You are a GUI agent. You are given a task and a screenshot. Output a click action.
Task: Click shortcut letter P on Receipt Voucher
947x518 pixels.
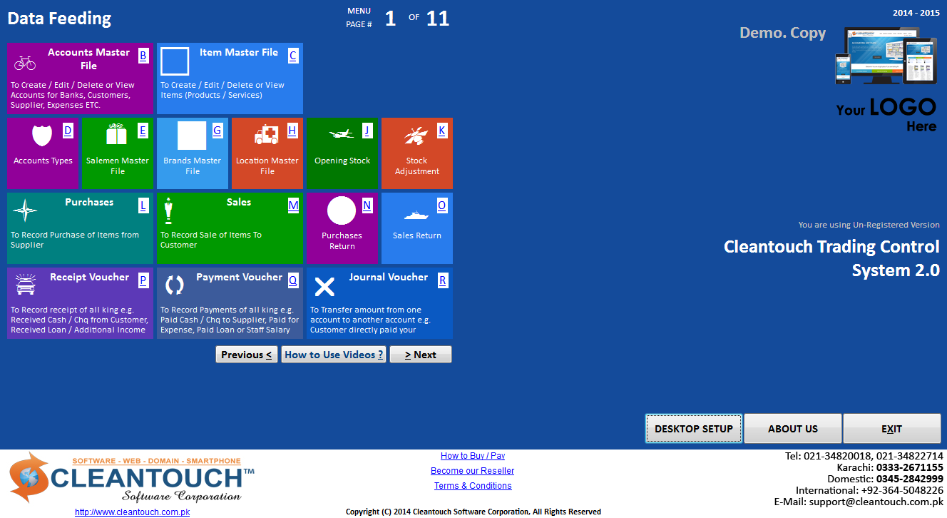(143, 280)
